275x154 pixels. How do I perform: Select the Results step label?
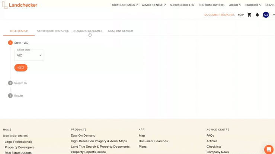[x=19, y=96]
